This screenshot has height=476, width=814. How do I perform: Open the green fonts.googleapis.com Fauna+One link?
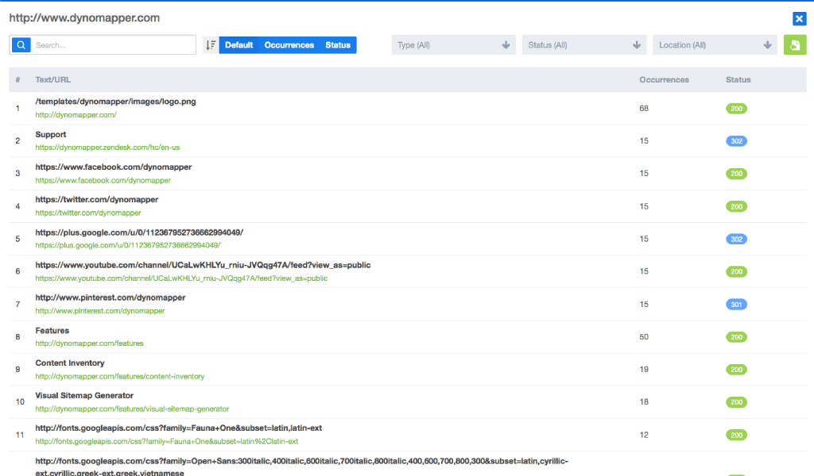pos(167,442)
